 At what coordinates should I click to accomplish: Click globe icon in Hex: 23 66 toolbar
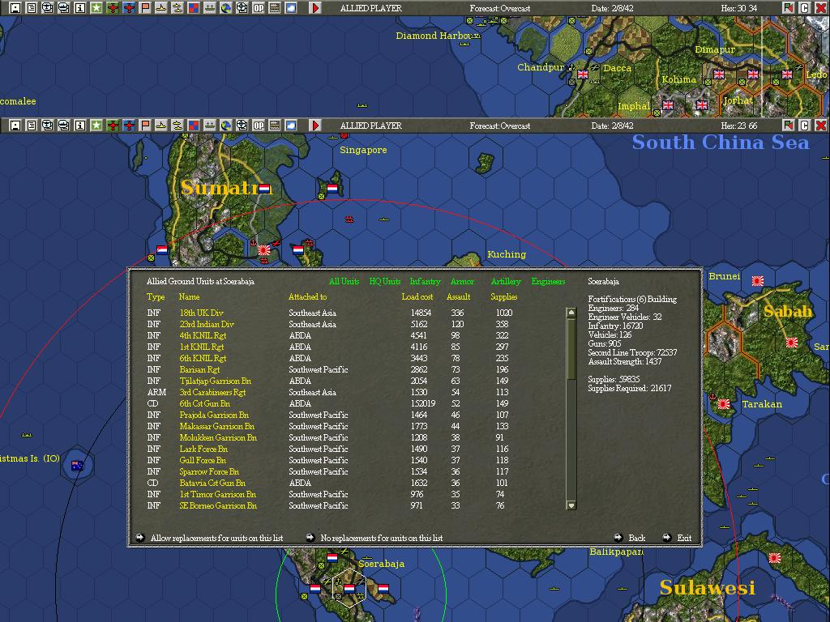pyautogui.click(x=226, y=126)
